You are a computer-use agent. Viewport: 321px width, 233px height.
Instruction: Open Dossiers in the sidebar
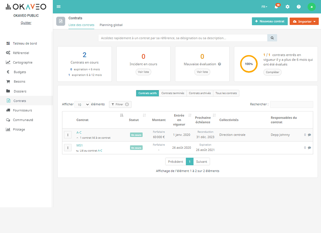point(20,91)
